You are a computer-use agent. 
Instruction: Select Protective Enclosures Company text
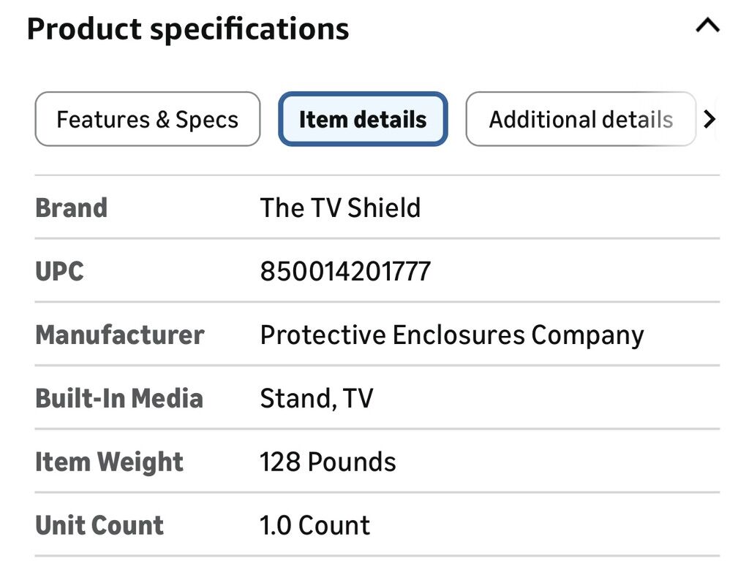452,335
